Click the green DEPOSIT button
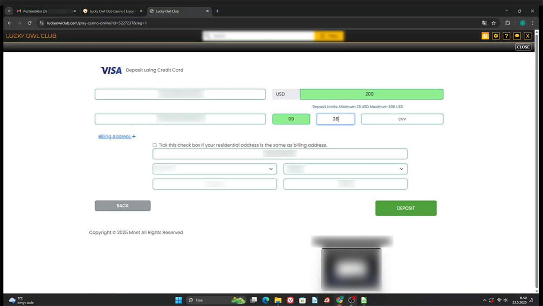543x306 pixels. click(406, 208)
